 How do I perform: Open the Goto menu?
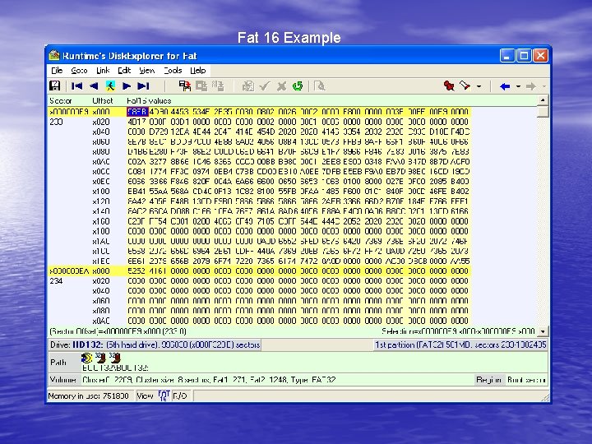[79, 71]
